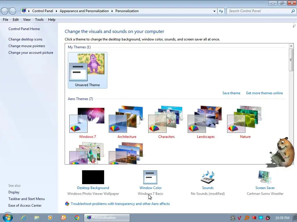Click the search magnifier icon

pyautogui.click(x=293, y=11)
